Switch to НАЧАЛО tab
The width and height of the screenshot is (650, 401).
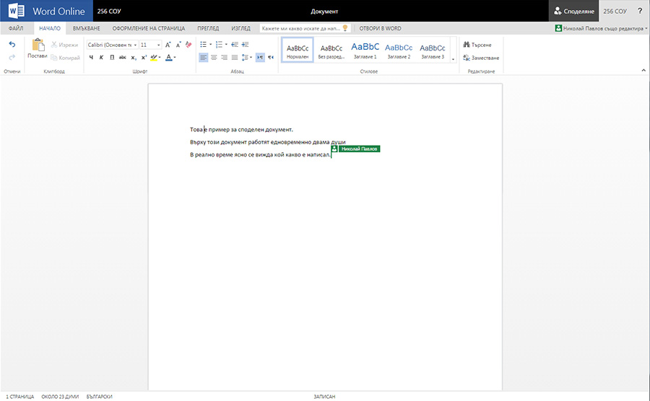coord(50,29)
